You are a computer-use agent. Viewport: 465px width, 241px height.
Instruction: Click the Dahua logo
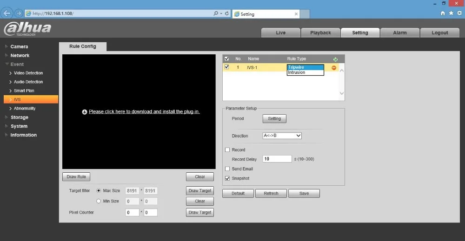click(27, 29)
